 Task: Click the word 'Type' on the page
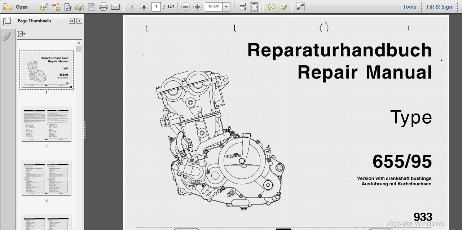[411, 118]
